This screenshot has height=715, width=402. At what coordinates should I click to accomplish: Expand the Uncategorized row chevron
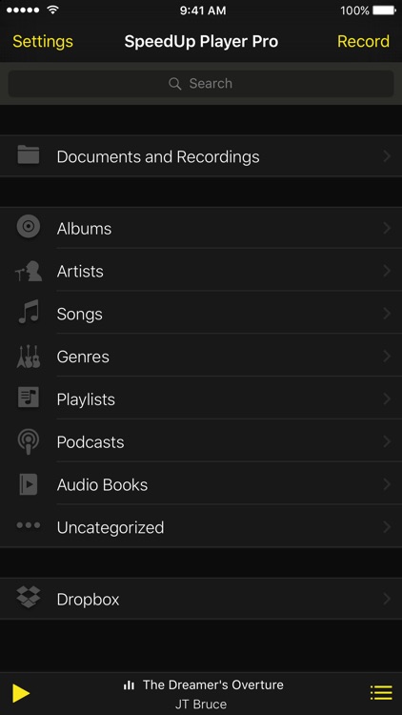tap(387, 527)
